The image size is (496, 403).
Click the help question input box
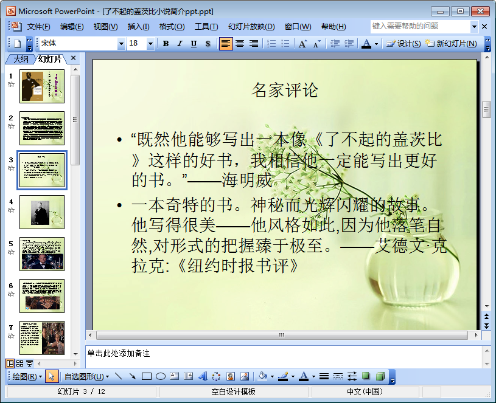[x=421, y=27]
